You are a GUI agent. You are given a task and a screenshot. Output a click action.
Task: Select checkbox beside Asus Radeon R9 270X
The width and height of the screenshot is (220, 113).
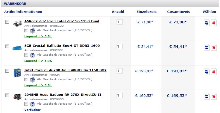7,95
